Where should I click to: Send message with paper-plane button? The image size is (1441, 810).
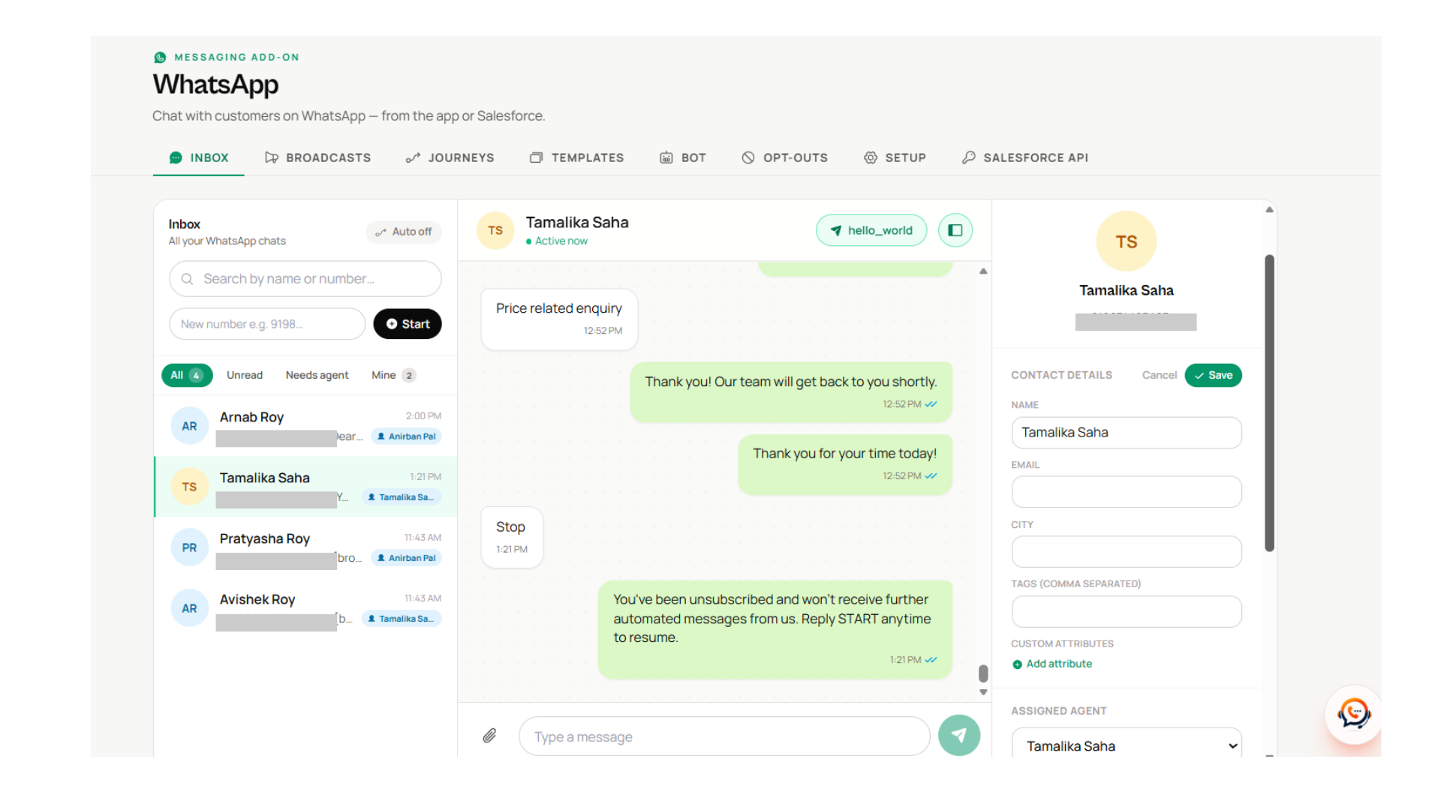click(x=958, y=736)
